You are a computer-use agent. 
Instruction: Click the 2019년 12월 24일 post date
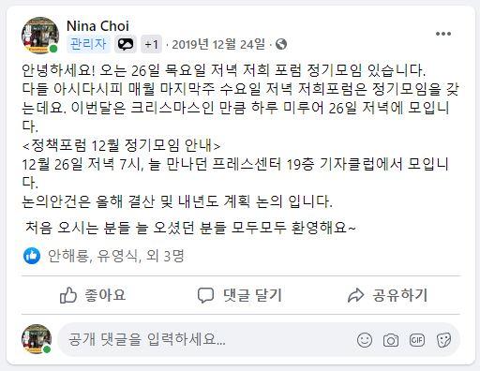[218, 44]
